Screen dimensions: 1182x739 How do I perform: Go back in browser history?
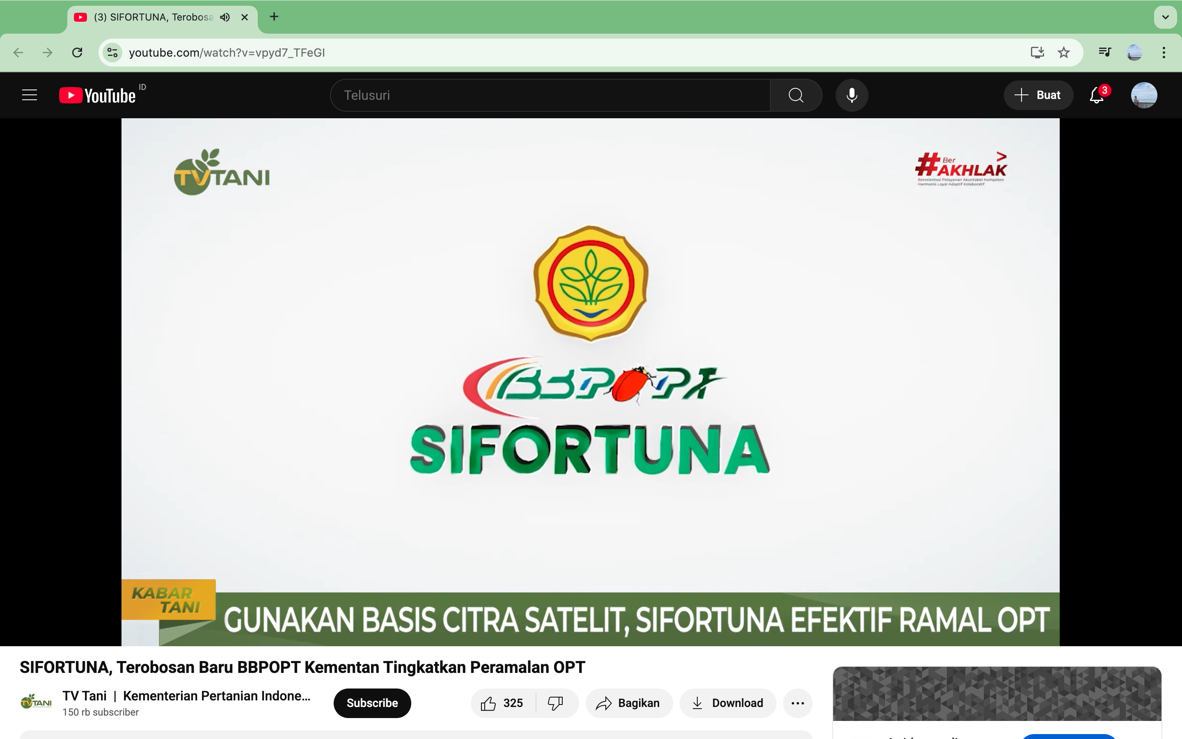click(18, 52)
